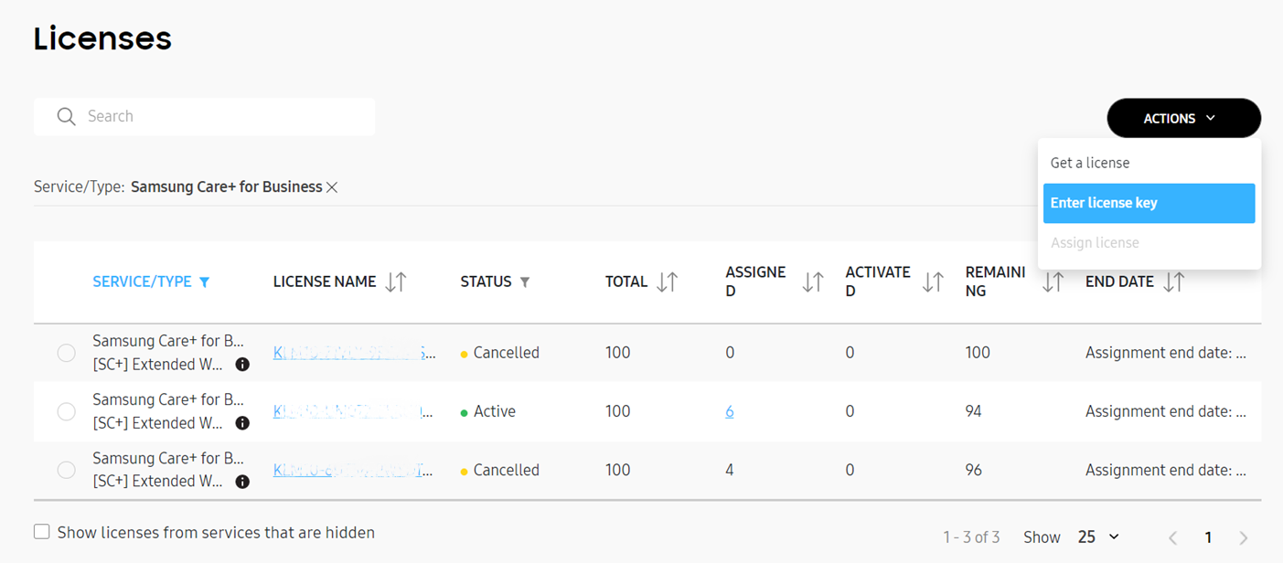Image resolution: width=1283 pixels, height=563 pixels.
Task: Click the next page arrow
Action: [1243, 536]
